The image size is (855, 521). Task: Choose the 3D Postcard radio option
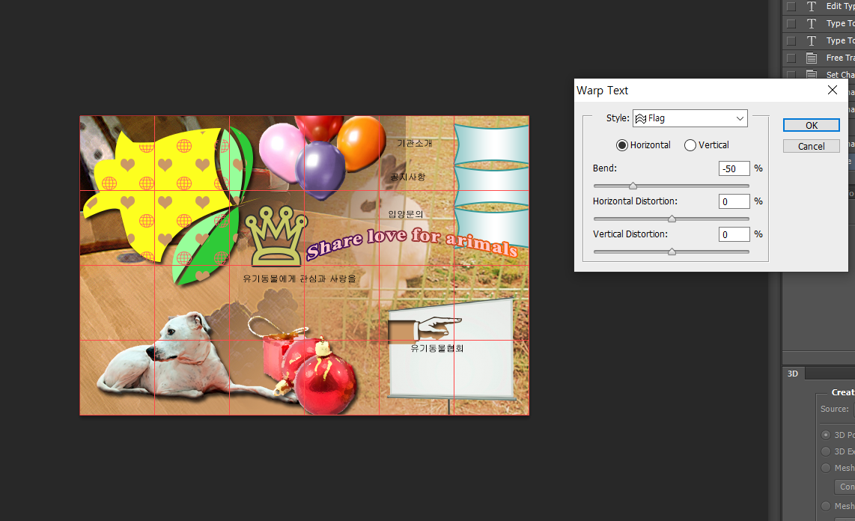[826, 435]
